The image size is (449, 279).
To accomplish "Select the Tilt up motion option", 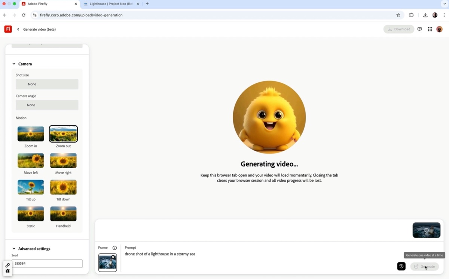I will tap(31, 187).
